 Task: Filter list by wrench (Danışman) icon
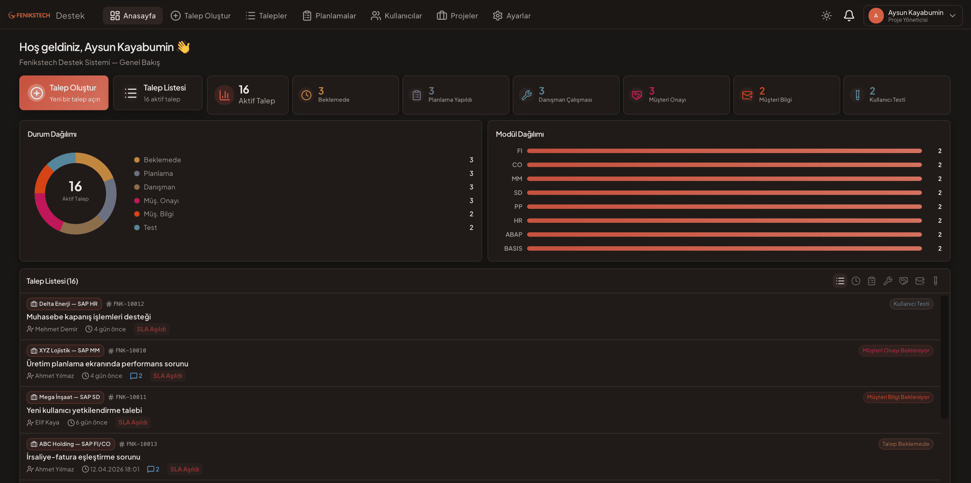coord(887,281)
